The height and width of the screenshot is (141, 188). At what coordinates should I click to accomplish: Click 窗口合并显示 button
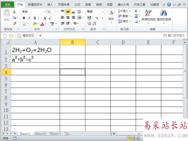(174, 36)
